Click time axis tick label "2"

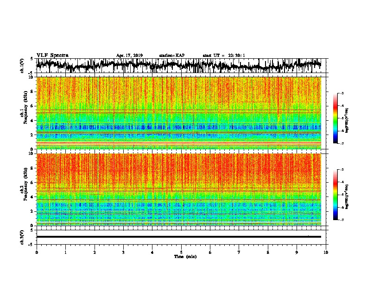pyautogui.click(x=95, y=252)
